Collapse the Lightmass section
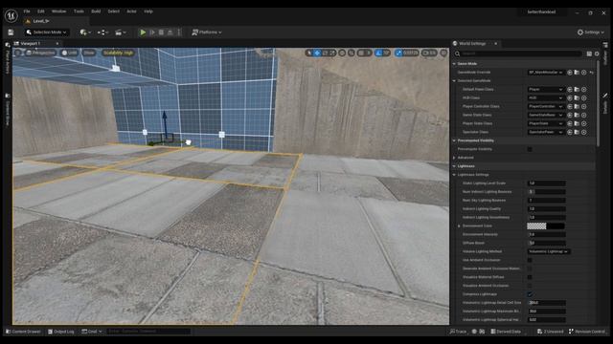The height and width of the screenshot is (344, 613). tap(454, 166)
